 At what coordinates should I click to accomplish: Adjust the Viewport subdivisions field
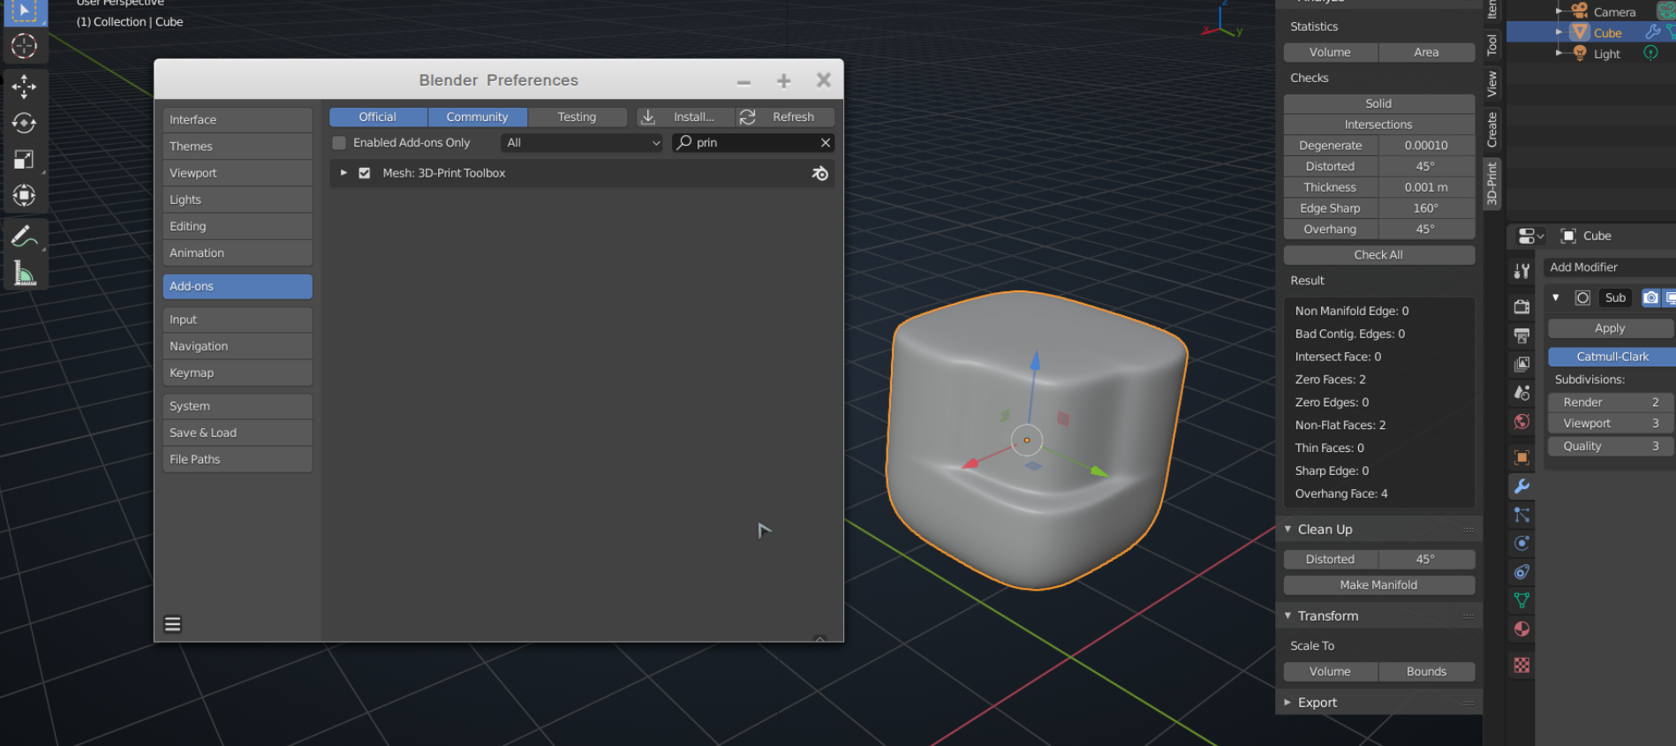click(1610, 423)
